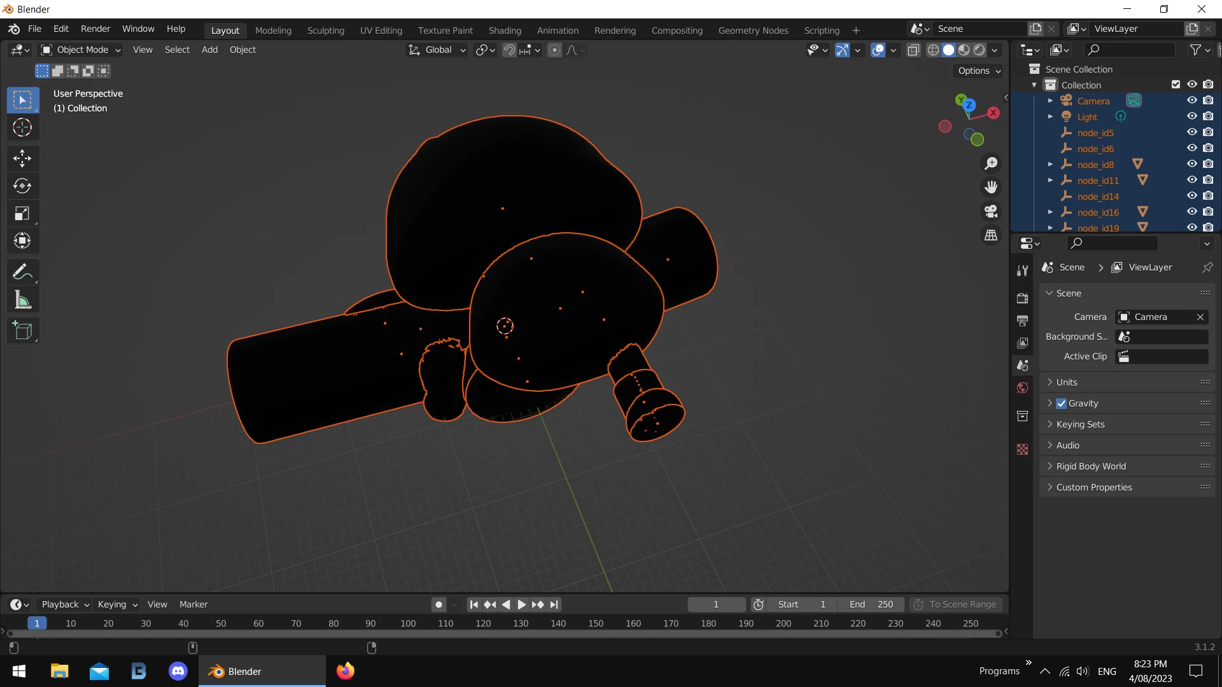Select the Move tool in the toolbar
This screenshot has height=687, width=1222.
coord(22,158)
